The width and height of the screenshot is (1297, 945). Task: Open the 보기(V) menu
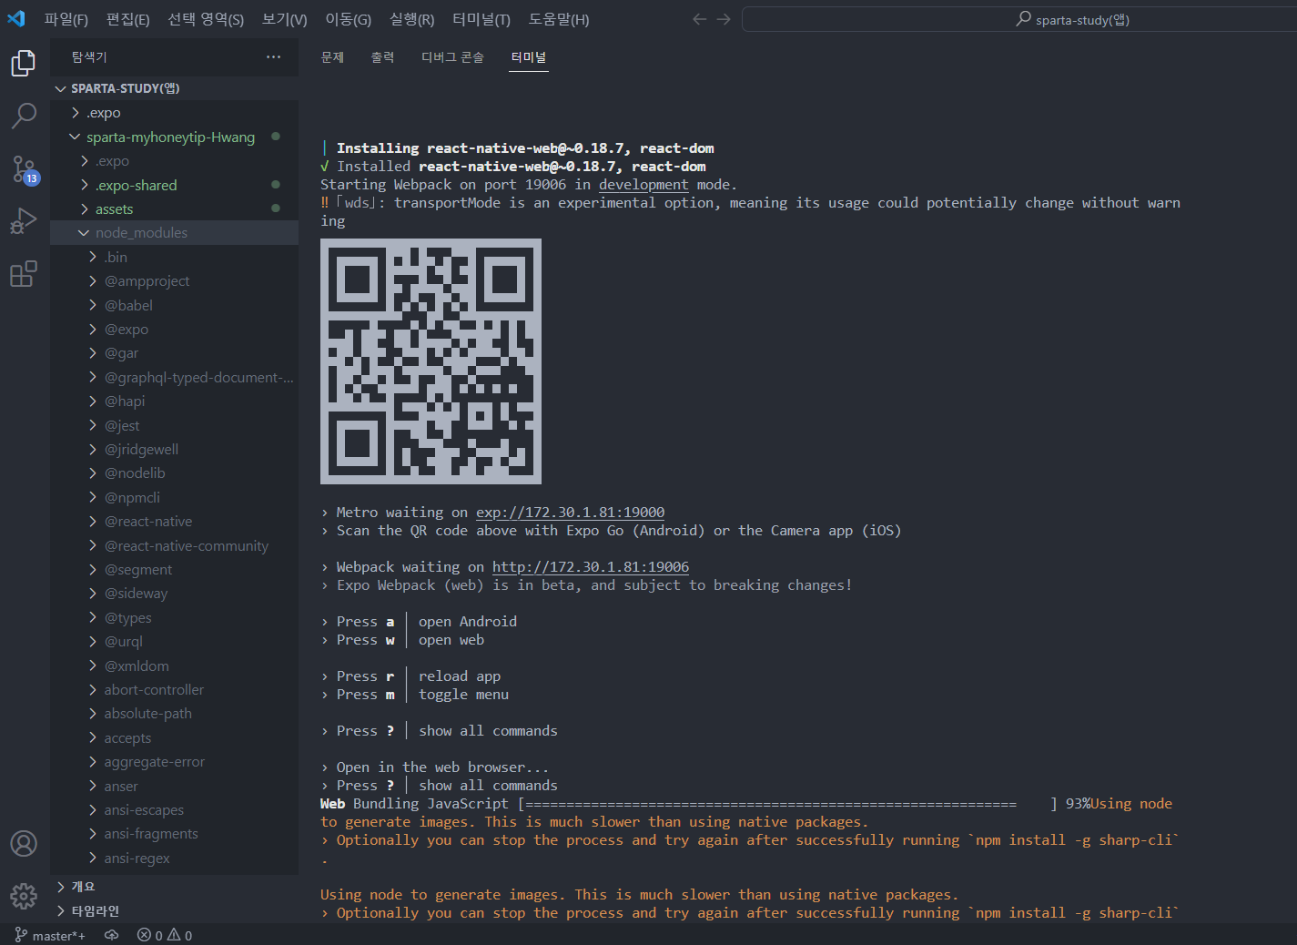pos(285,19)
